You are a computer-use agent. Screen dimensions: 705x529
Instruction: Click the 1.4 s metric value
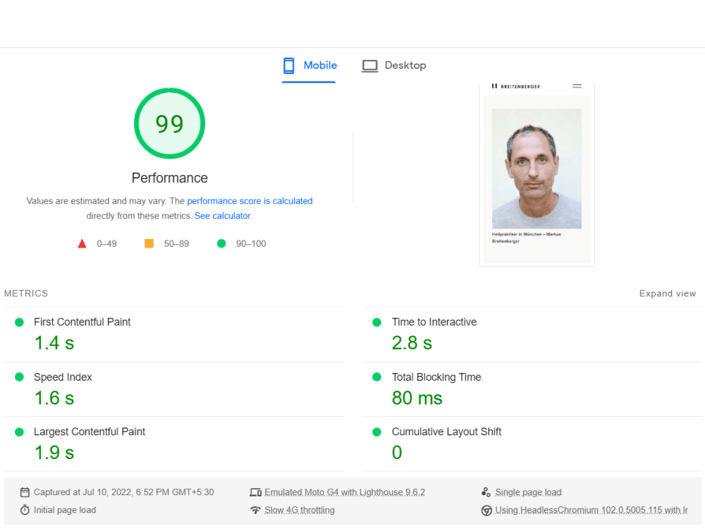(54, 343)
